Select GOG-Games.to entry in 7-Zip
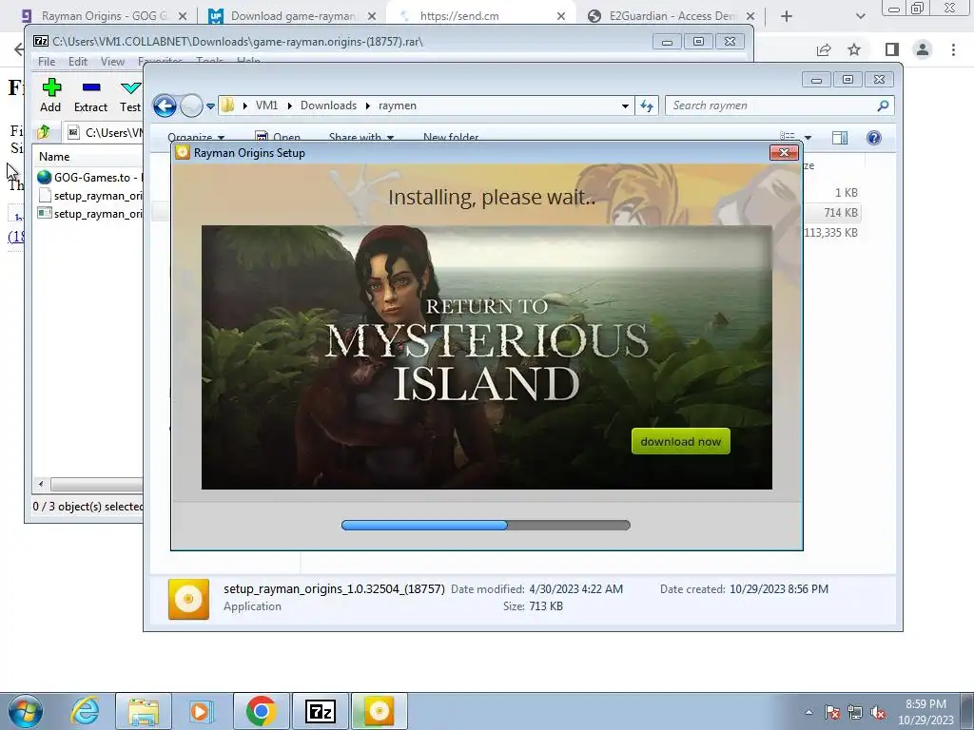974x730 pixels. [90, 178]
